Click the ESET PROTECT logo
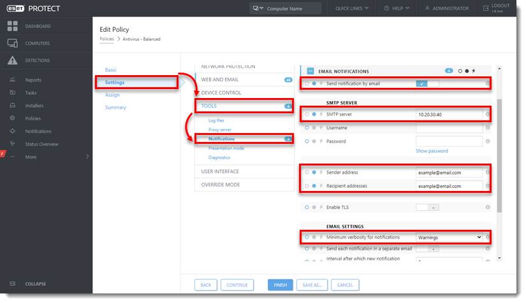The height and width of the screenshot is (303, 526). pyautogui.click(x=33, y=8)
